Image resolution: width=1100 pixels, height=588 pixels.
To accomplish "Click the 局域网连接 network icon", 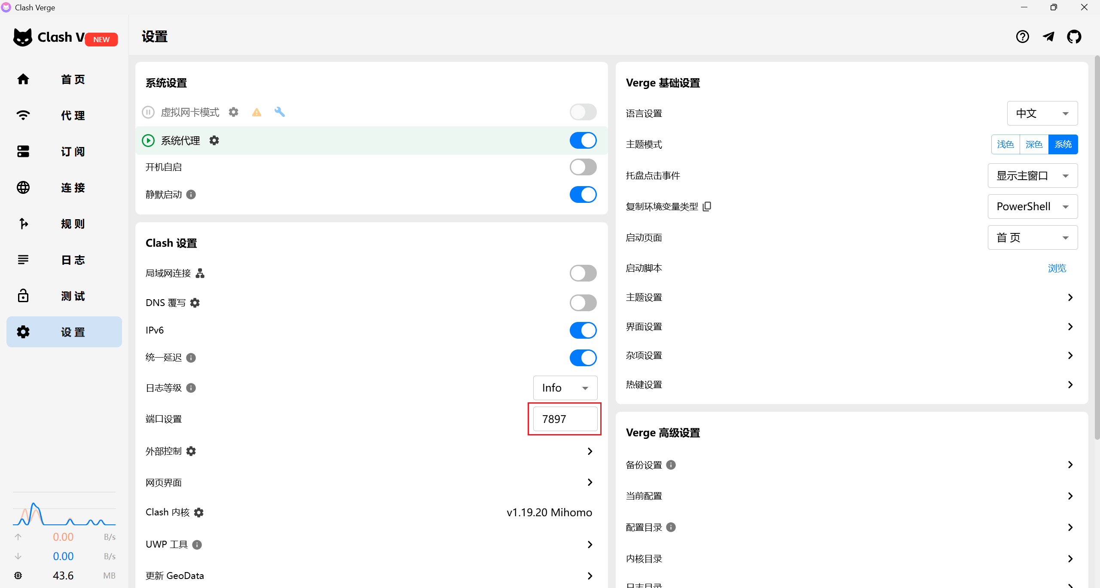I will point(200,273).
